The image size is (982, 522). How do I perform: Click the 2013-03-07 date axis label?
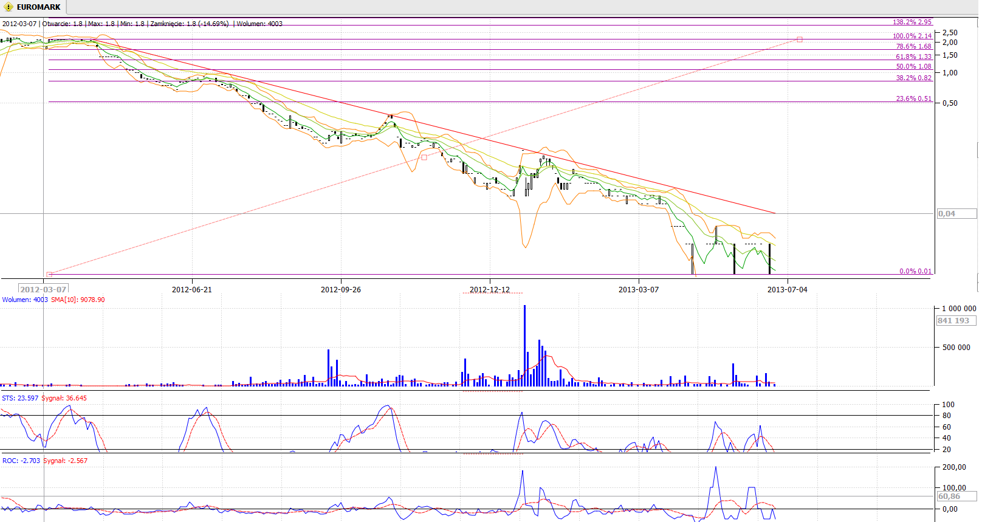pos(639,289)
